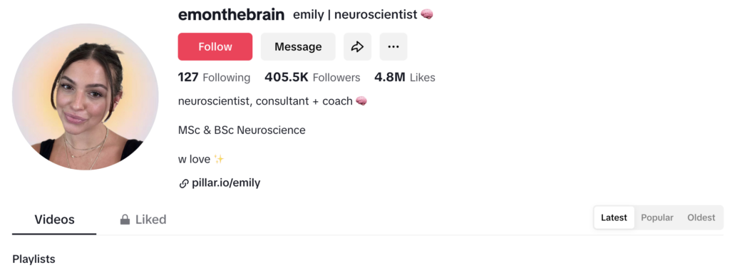Click the emonthebrain username heading
Image resolution: width=730 pixels, height=268 pixels.
click(x=231, y=15)
